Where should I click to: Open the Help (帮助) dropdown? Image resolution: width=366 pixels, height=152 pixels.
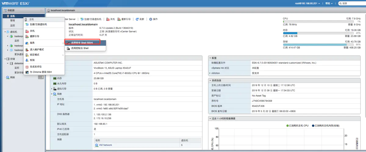328,3
